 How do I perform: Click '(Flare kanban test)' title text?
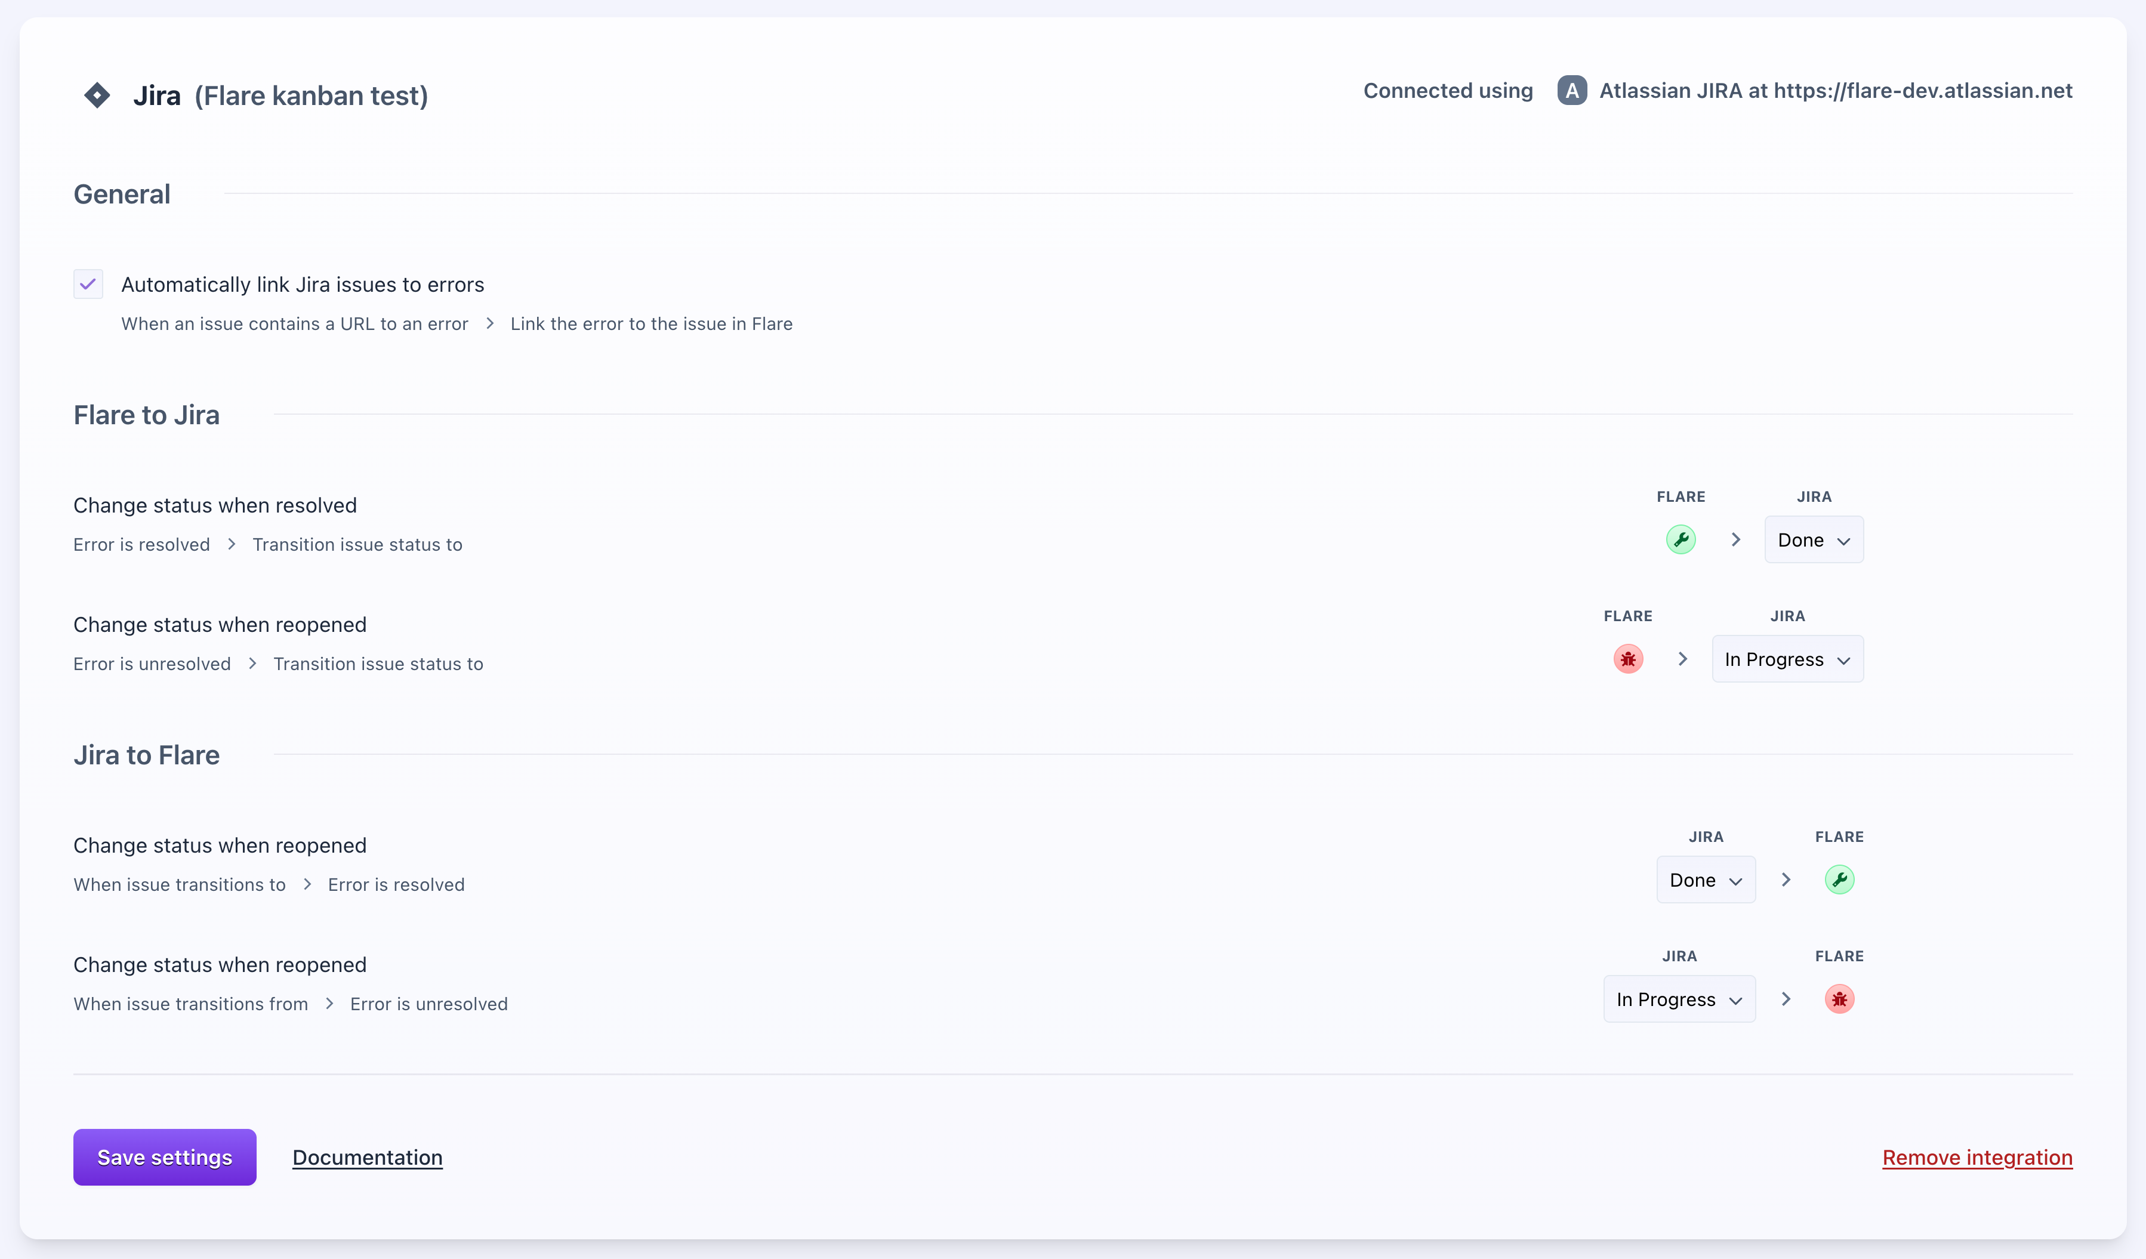click(311, 95)
